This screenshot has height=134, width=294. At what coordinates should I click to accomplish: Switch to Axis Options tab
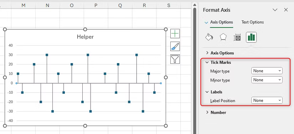[221, 22]
